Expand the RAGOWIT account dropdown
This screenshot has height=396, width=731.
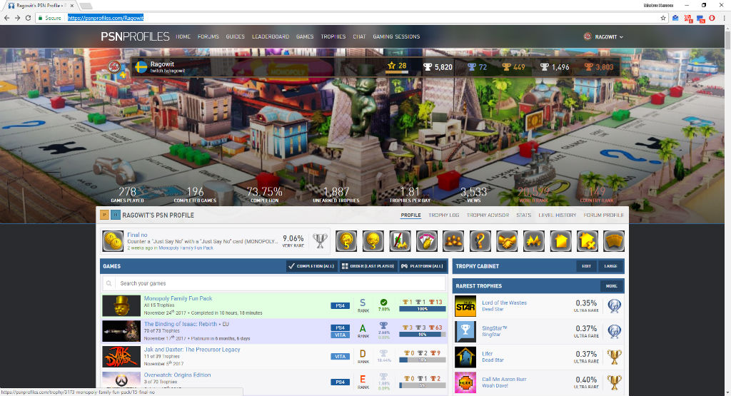603,36
